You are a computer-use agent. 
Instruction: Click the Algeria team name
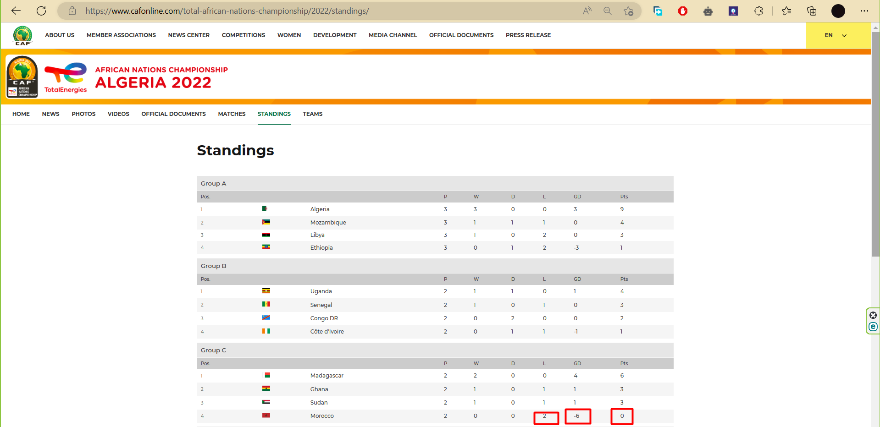click(x=320, y=209)
